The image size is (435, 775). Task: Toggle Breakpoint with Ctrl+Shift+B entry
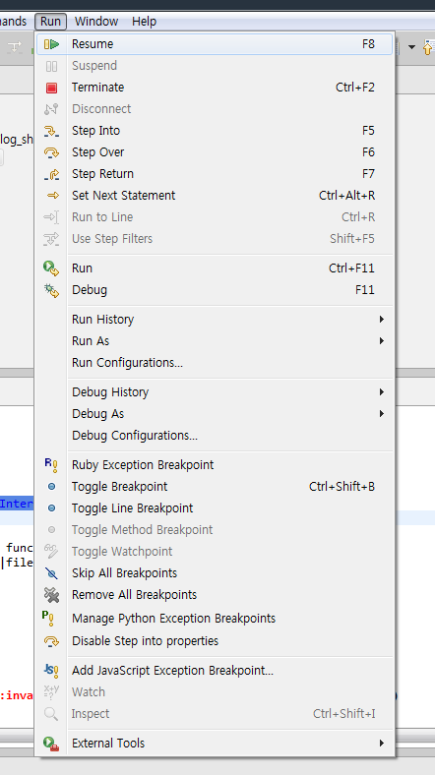215,487
